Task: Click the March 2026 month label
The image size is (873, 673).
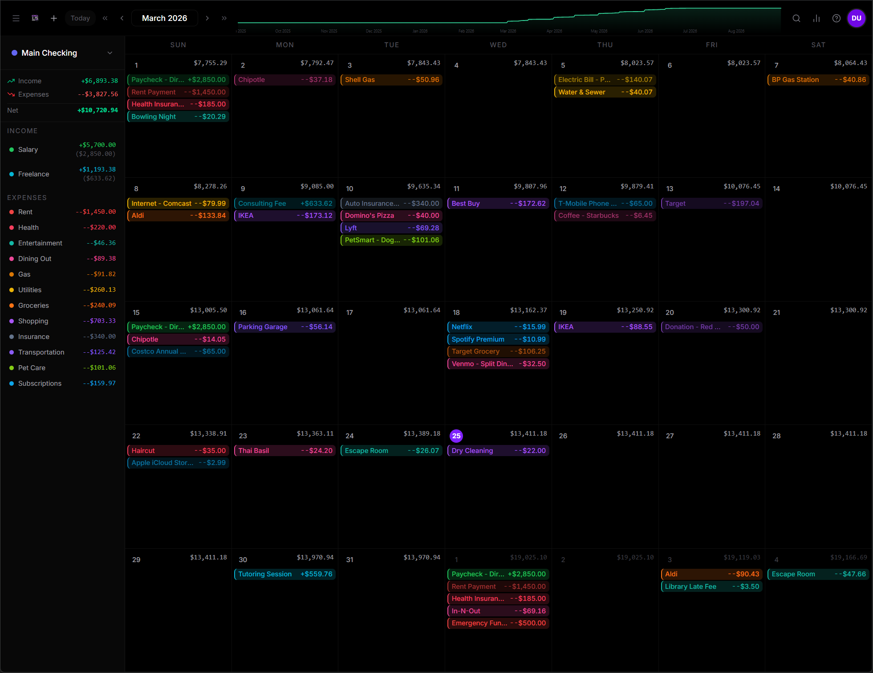Action: [164, 18]
